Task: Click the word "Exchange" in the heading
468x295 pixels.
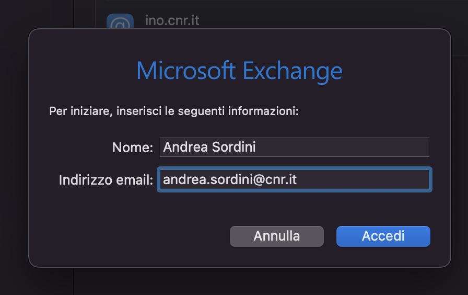Action: pyautogui.click(x=292, y=71)
